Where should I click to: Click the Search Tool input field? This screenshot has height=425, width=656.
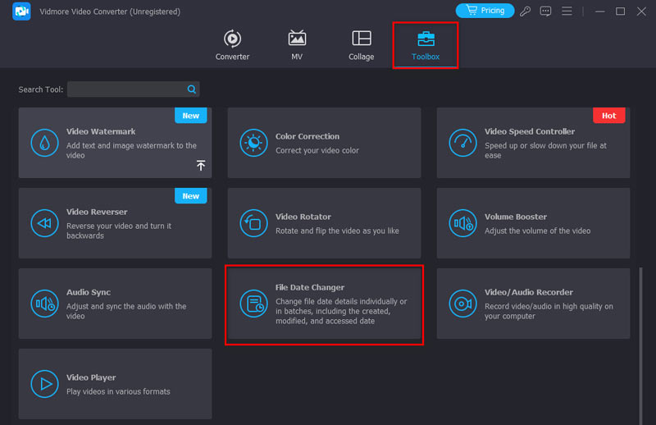(125, 89)
